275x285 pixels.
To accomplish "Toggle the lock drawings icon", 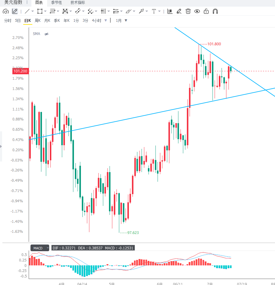I will (x=206, y=11).
